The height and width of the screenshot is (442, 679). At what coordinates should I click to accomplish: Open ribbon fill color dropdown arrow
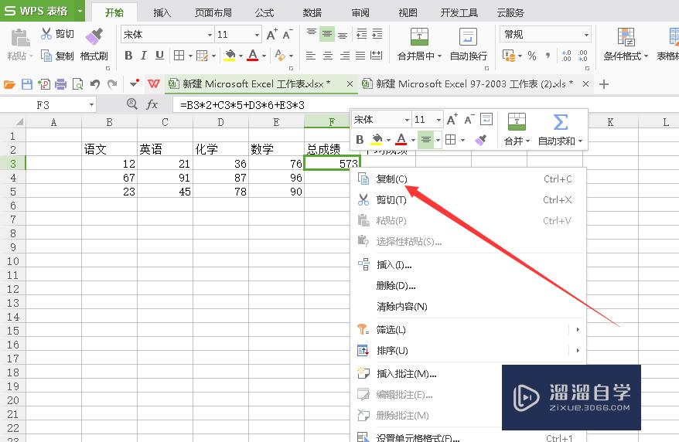pos(241,56)
